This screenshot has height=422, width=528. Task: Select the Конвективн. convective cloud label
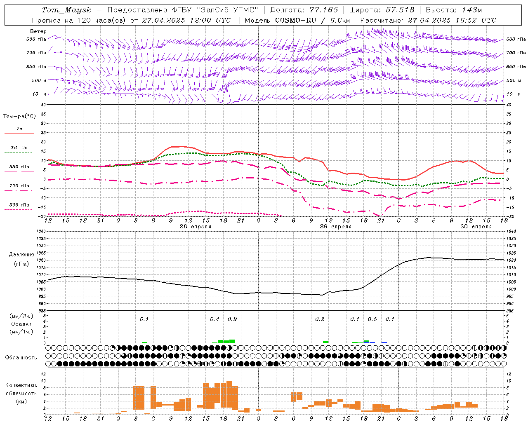click(21, 385)
